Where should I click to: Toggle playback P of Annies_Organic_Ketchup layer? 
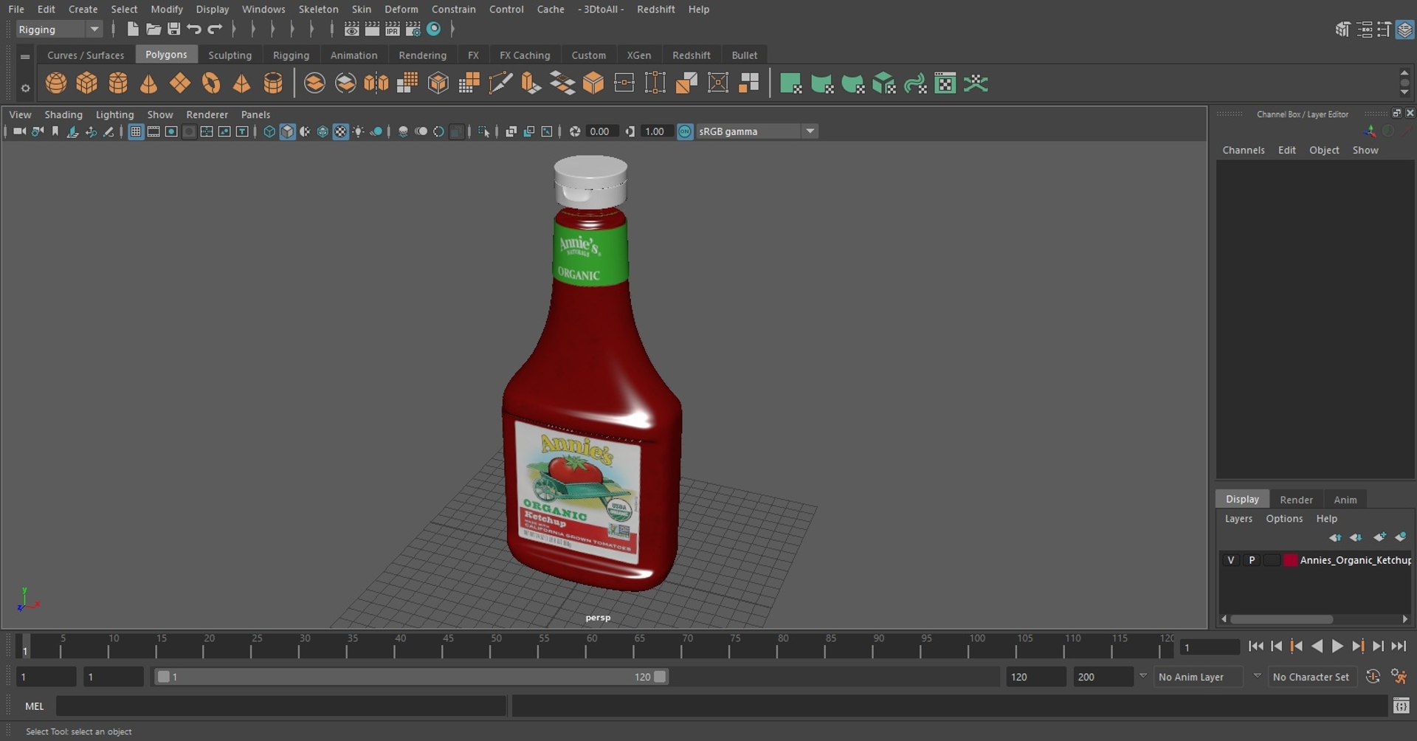click(1251, 560)
